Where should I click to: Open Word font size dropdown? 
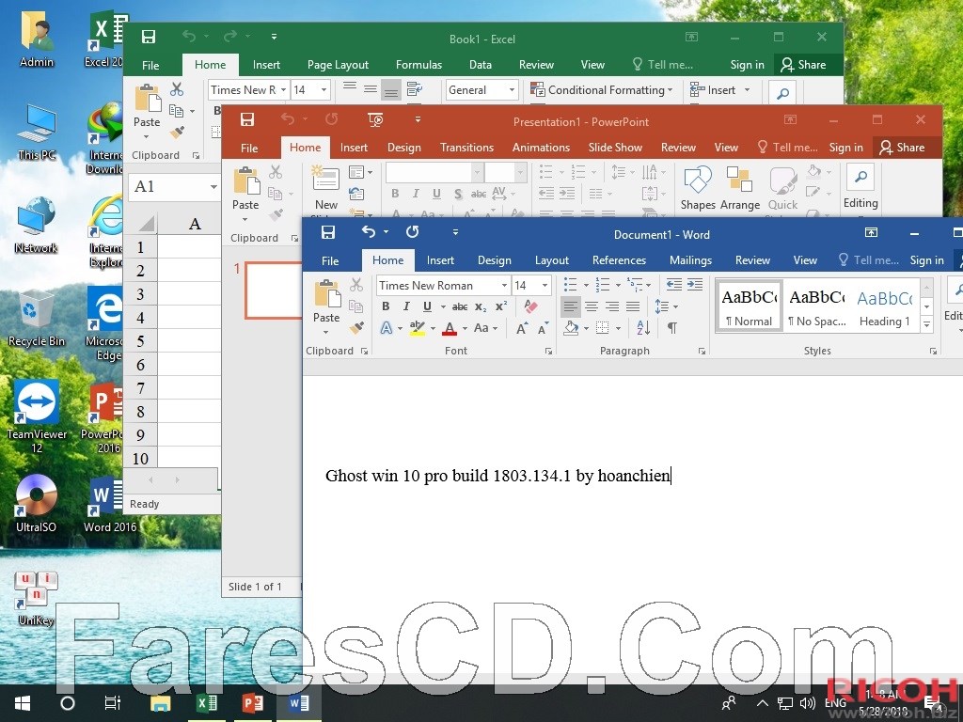click(x=545, y=286)
